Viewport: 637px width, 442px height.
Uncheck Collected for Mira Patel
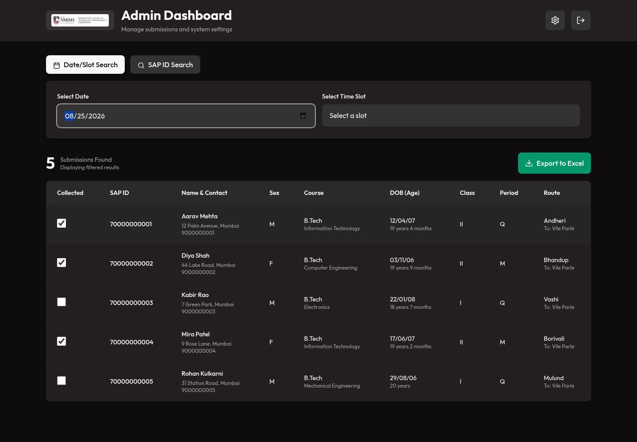coord(61,341)
